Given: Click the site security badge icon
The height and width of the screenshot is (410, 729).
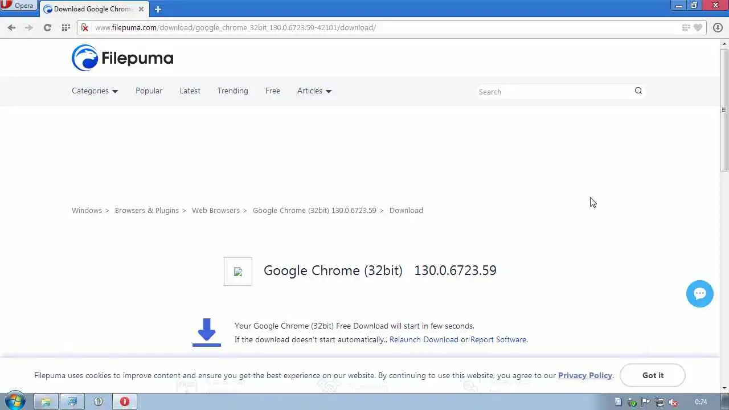Looking at the screenshot, I should click(84, 27).
